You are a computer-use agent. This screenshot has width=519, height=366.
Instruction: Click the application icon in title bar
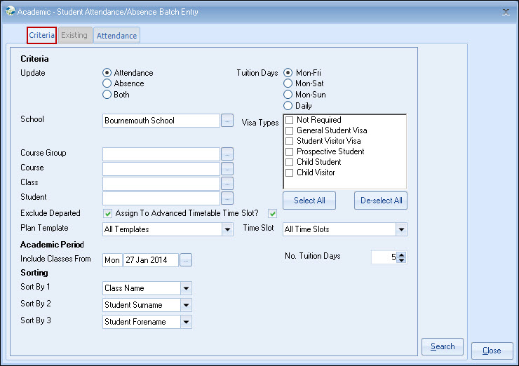point(8,11)
